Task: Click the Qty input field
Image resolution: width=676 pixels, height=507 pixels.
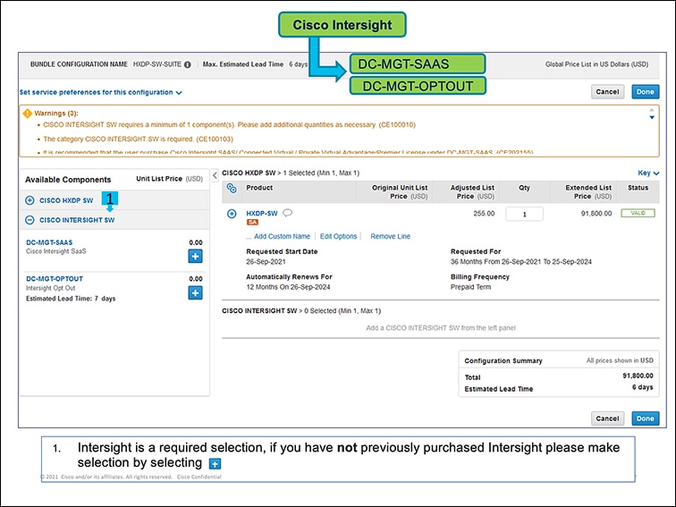Action: tap(525, 215)
